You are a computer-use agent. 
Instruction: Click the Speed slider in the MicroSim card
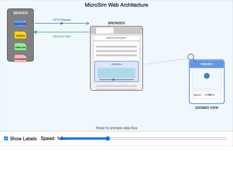pyautogui.click(x=210, y=94)
